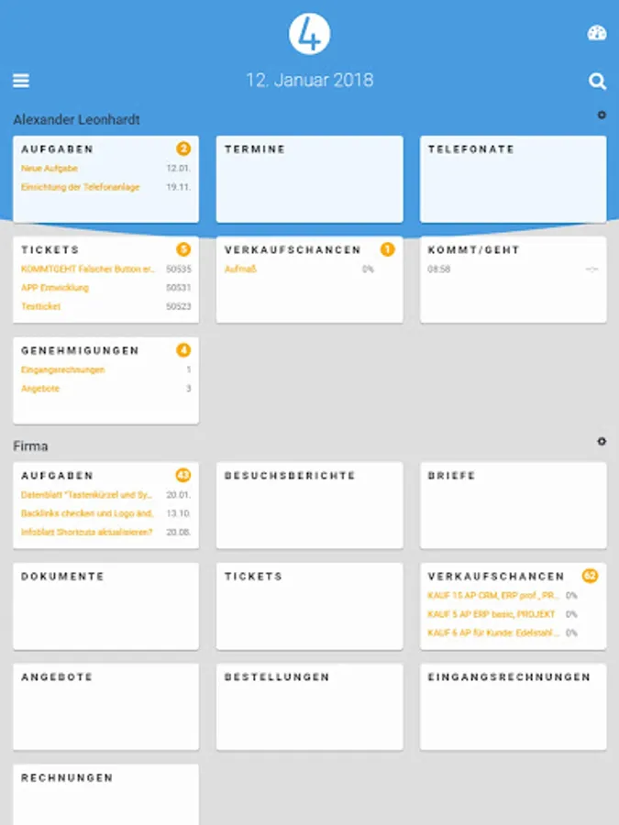
Task: Click the personal Tickets count badge
Action: point(183,249)
